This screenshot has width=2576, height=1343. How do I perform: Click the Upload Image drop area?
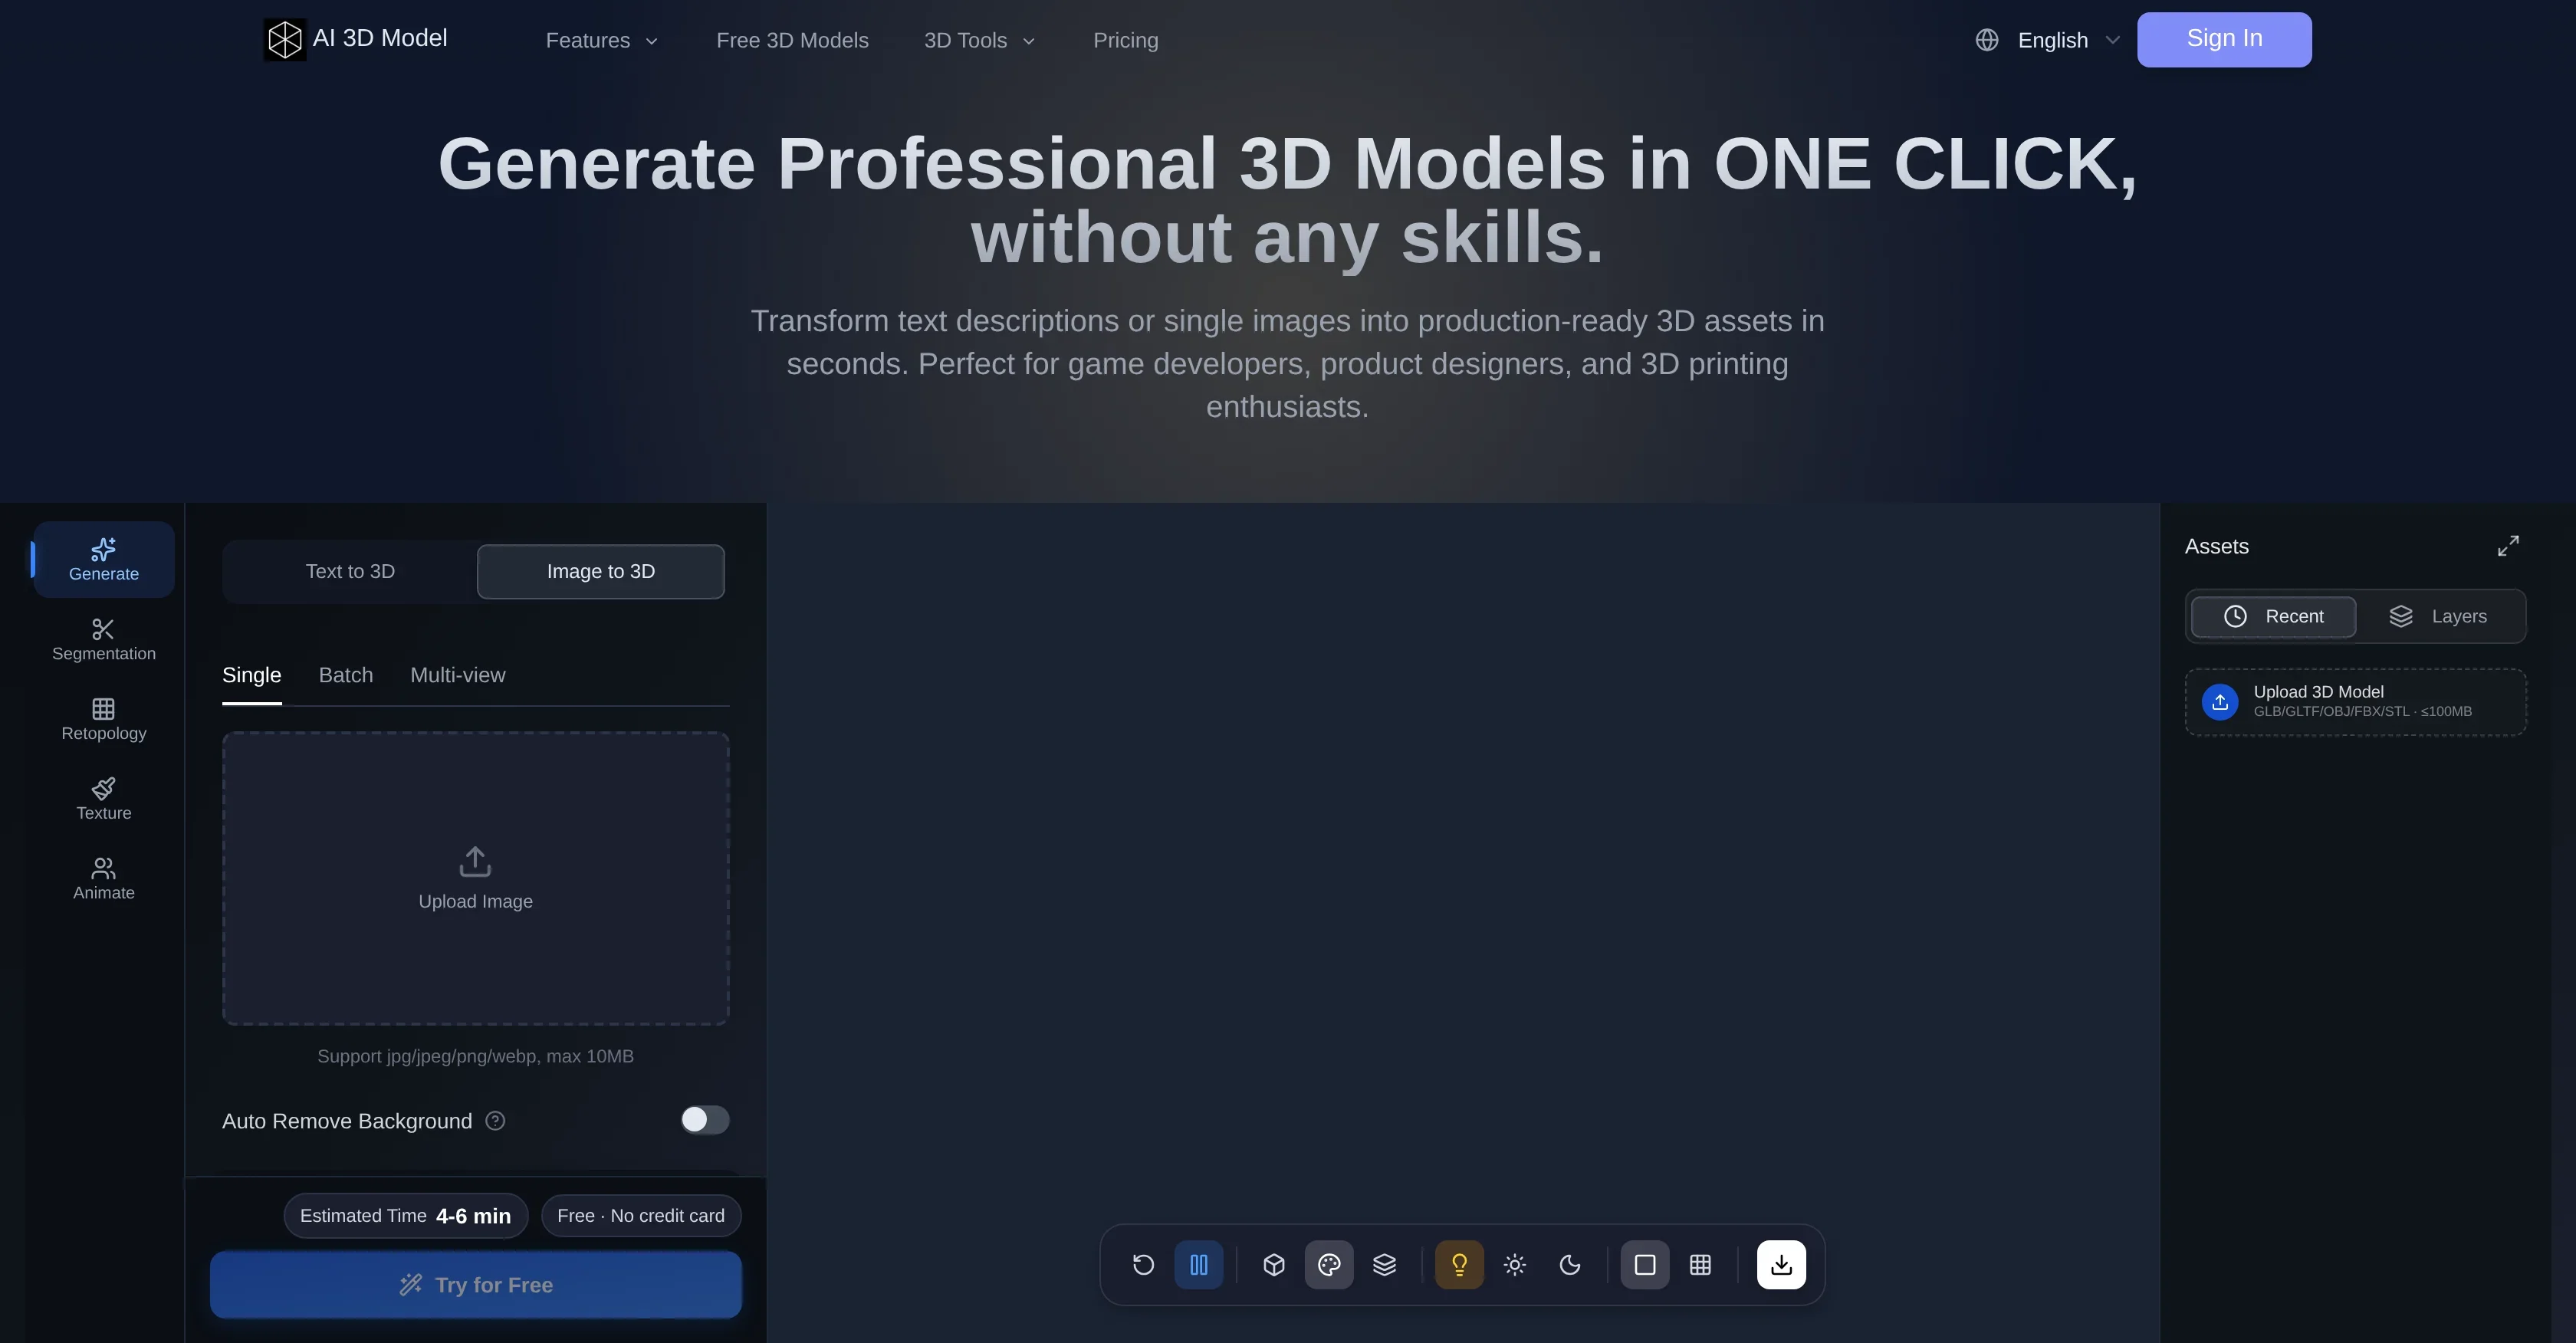(x=476, y=878)
